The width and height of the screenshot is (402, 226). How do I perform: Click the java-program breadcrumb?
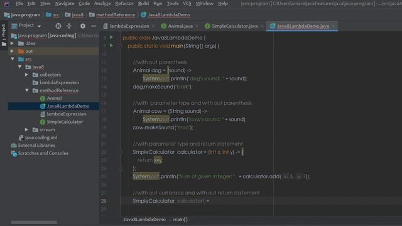(23, 15)
